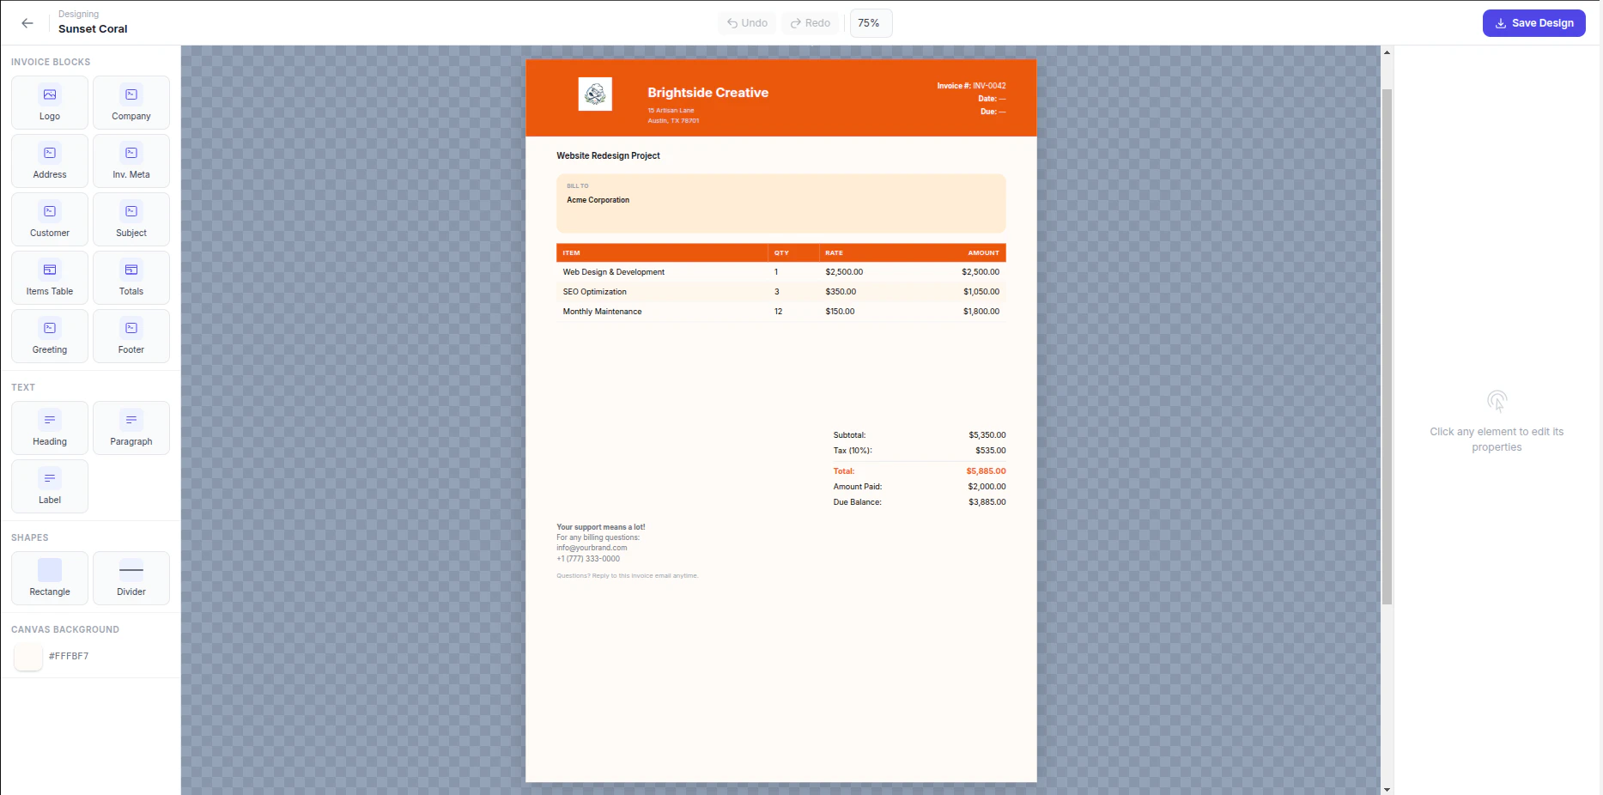Select the Invoice # INV-0042 meta line
Screen dimensions: 1603x795
tap(971, 86)
